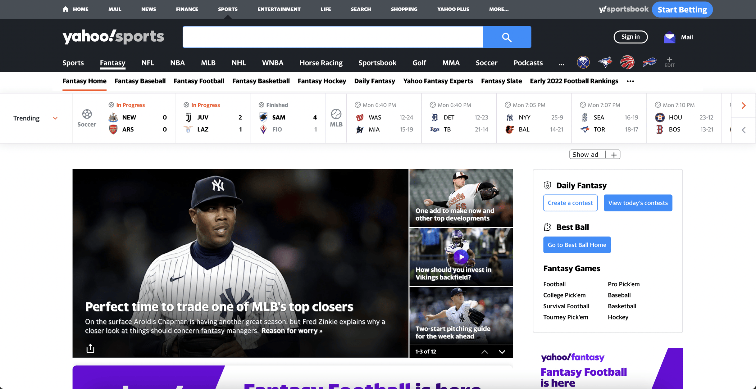This screenshot has width=756, height=389.
Task: Open the Horse Racing tab
Action: tap(321, 63)
